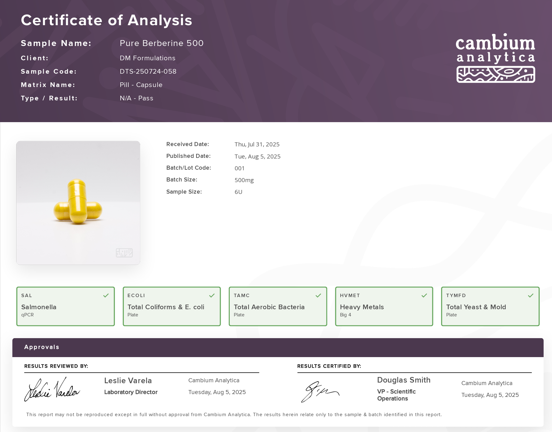
Task: Click the Certificate of Analysis title
Action: (107, 20)
